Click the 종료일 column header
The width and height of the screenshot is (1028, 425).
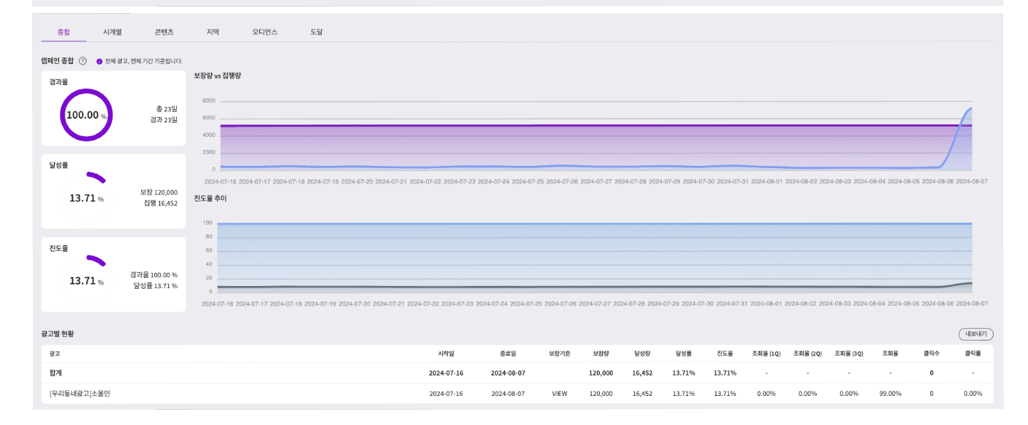coord(507,354)
